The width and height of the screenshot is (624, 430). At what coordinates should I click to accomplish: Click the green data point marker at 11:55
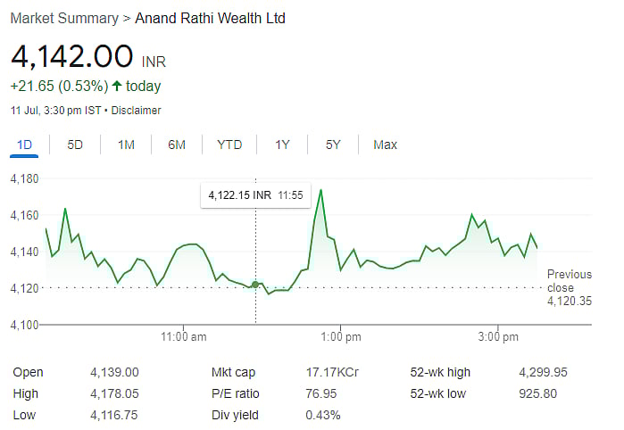pyautogui.click(x=255, y=285)
